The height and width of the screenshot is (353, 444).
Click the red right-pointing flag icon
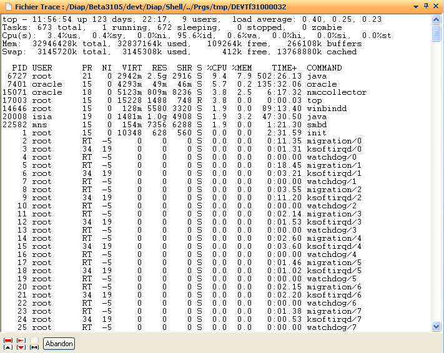pyautogui.click(x=21, y=341)
